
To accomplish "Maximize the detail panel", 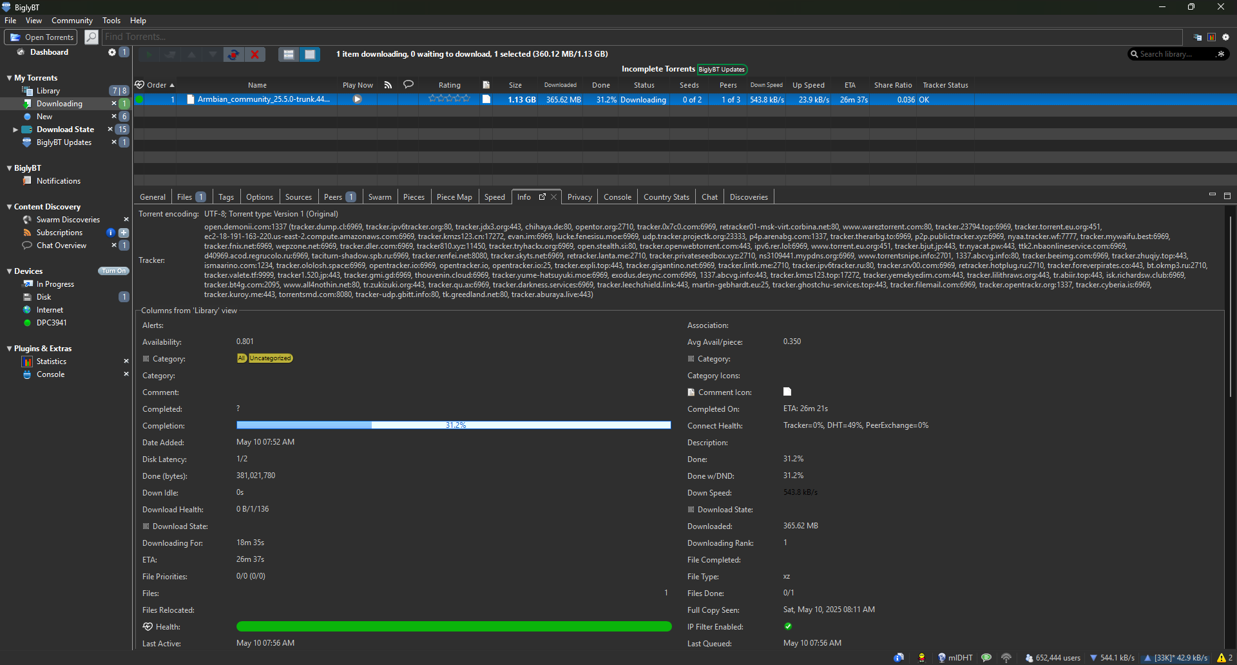I will [x=1227, y=195].
